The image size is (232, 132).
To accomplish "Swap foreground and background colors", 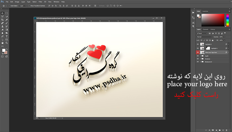I will [x=7, y=49].
